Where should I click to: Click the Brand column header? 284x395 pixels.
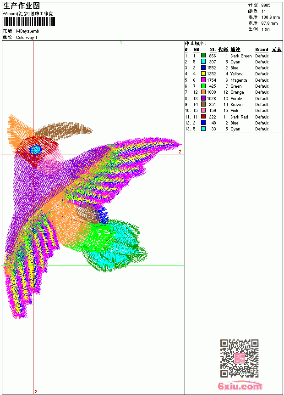pyautogui.click(x=262, y=50)
